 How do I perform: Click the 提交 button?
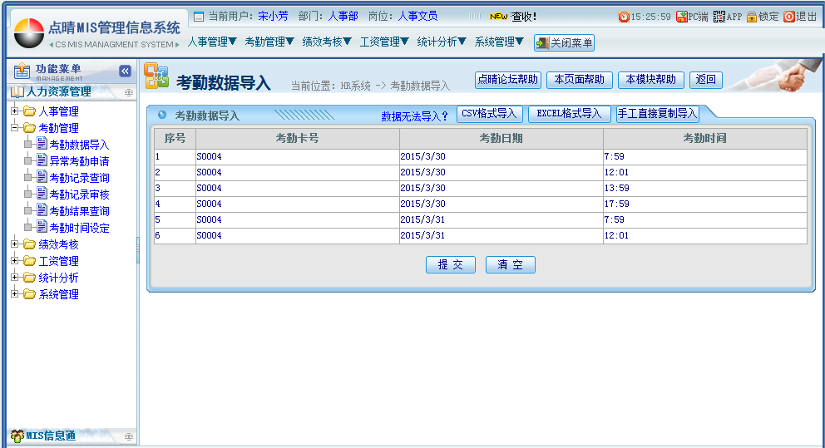[450, 264]
